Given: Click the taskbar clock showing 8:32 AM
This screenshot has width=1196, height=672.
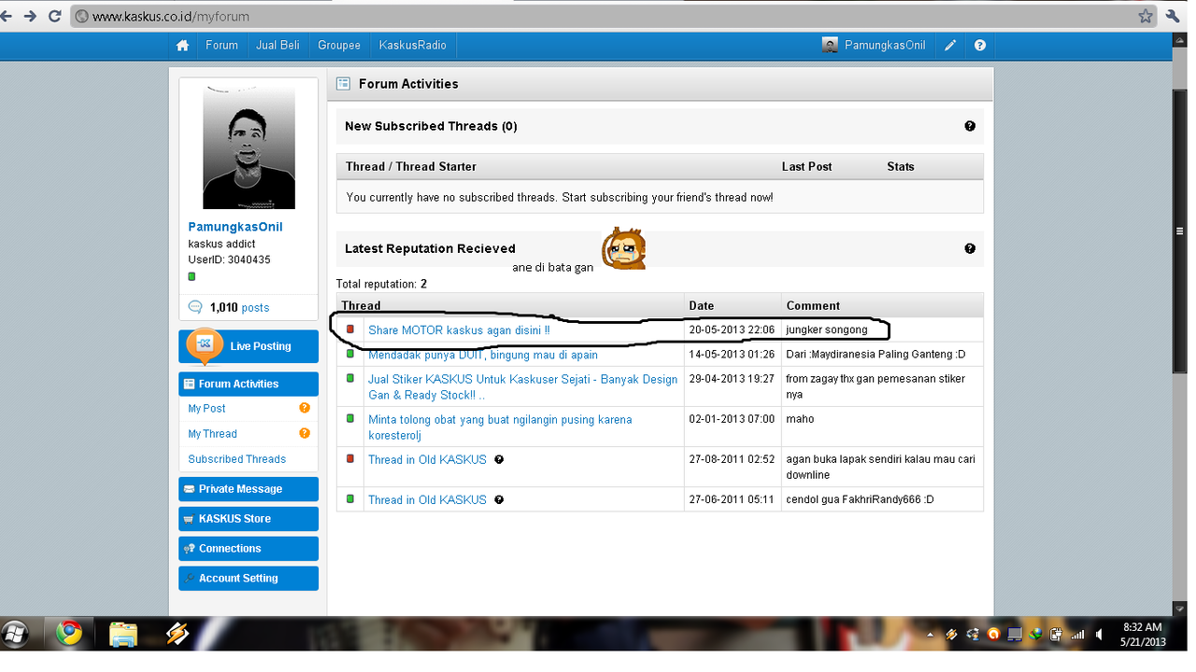Looking at the screenshot, I should tap(1142, 635).
